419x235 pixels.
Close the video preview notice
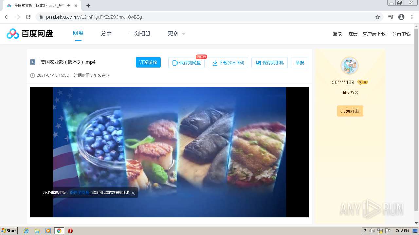pos(133,193)
